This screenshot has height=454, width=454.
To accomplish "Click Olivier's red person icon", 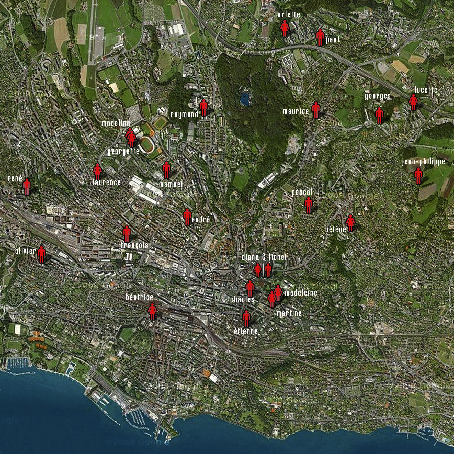I will pos(41,255).
